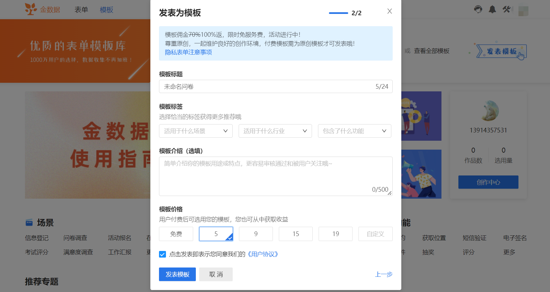Screen dimensions: 550x292
Task: Click the 场景 section icon
Action: pyautogui.click(x=29, y=222)
